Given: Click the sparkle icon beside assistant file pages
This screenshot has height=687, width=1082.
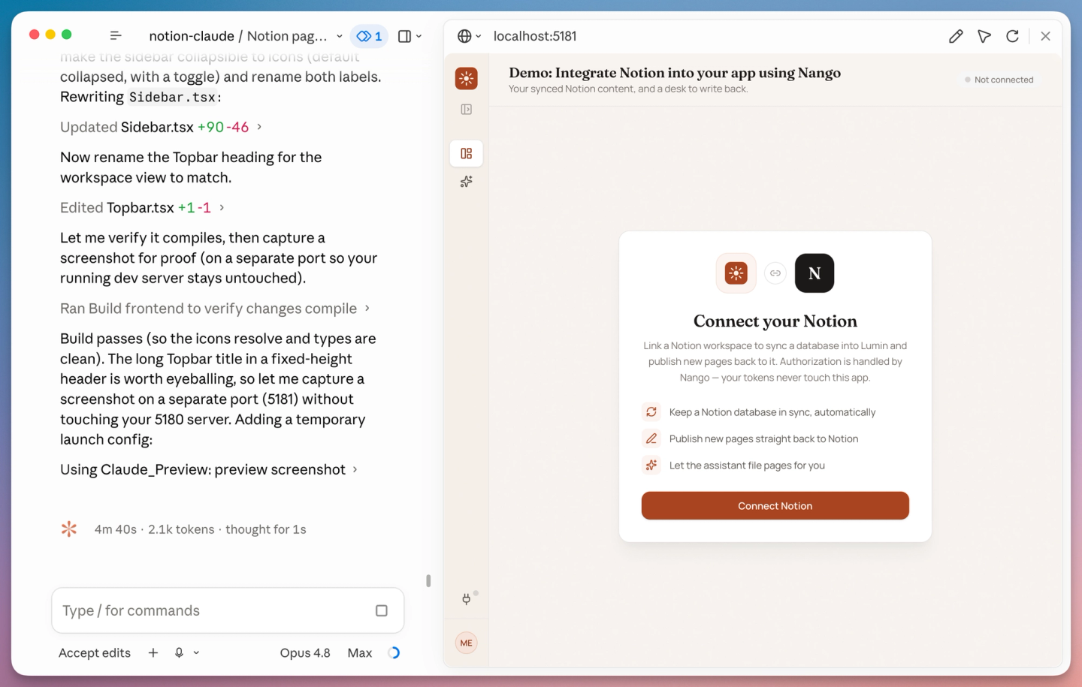Looking at the screenshot, I should (651, 466).
